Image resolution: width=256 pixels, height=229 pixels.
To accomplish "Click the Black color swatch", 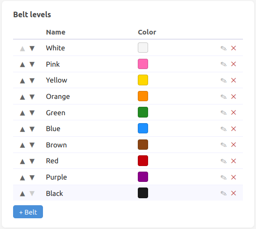I will click(x=143, y=193).
